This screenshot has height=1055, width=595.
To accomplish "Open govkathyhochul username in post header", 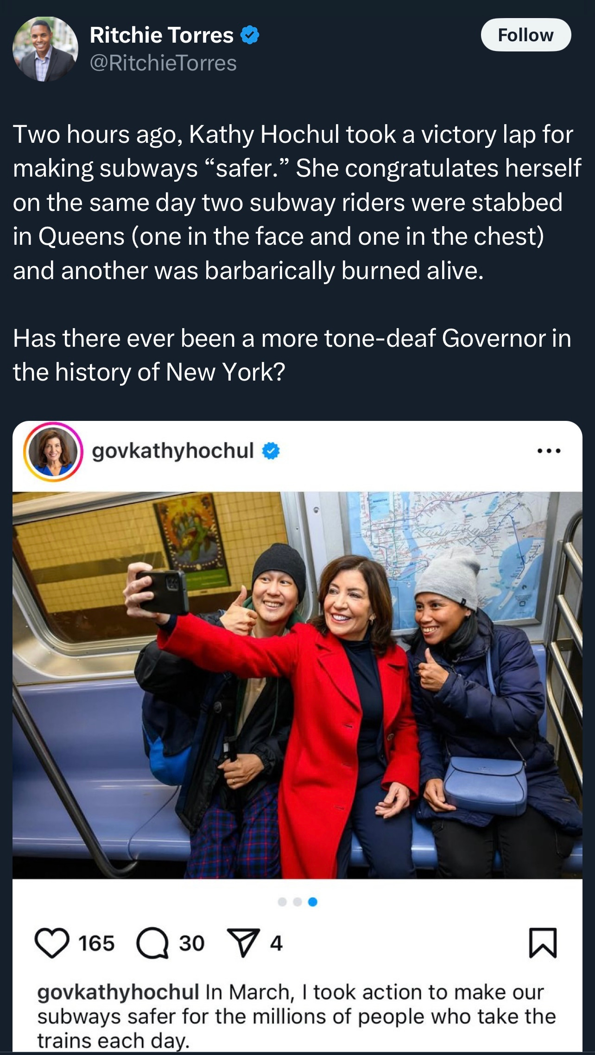I will pyautogui.click(x=173, y=451).
